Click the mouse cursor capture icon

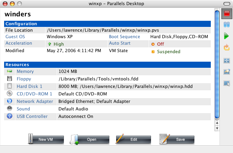(227, 83)
